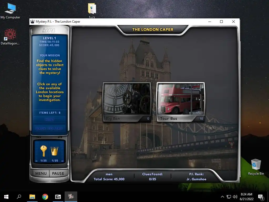Click the crown count 1/25

coord(55,161)
